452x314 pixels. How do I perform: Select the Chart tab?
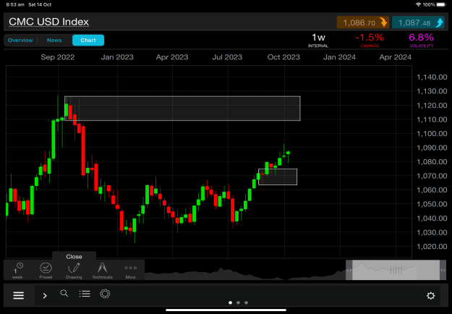[x=88, y=40]
